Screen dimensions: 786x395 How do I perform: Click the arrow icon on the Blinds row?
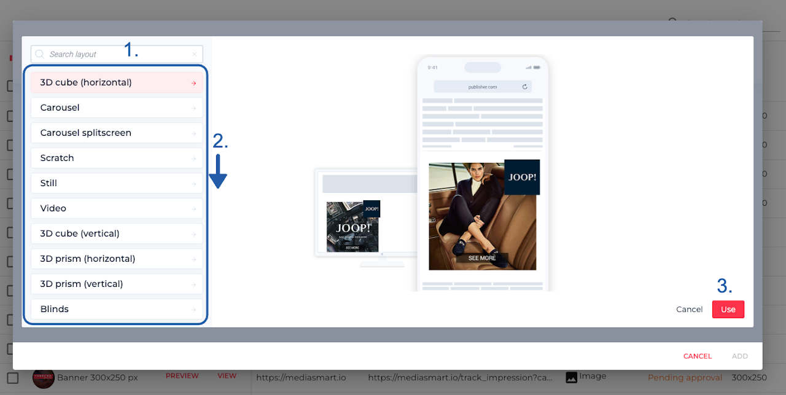pos(193,310)
